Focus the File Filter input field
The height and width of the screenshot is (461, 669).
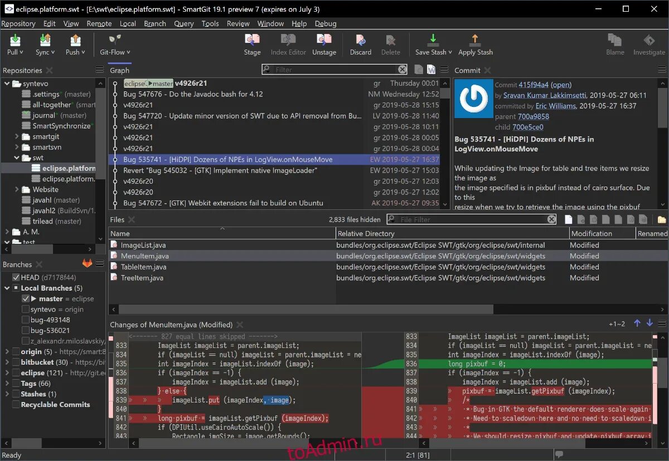coord(472,219)
